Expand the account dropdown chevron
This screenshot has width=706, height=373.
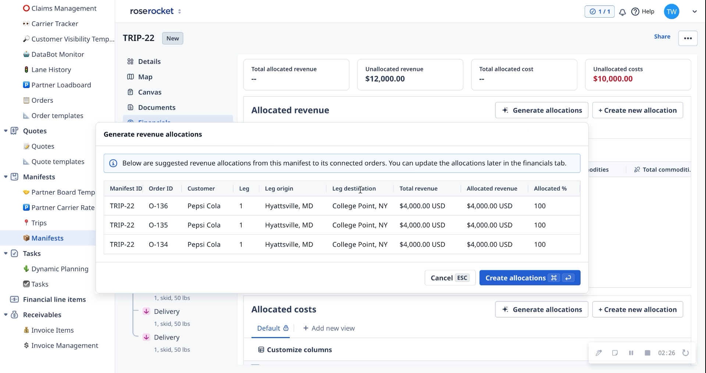pos(694,12)
